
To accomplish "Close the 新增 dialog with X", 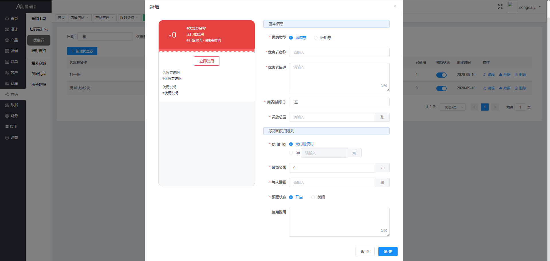I will pyautogui.click(x=395, y=6).
